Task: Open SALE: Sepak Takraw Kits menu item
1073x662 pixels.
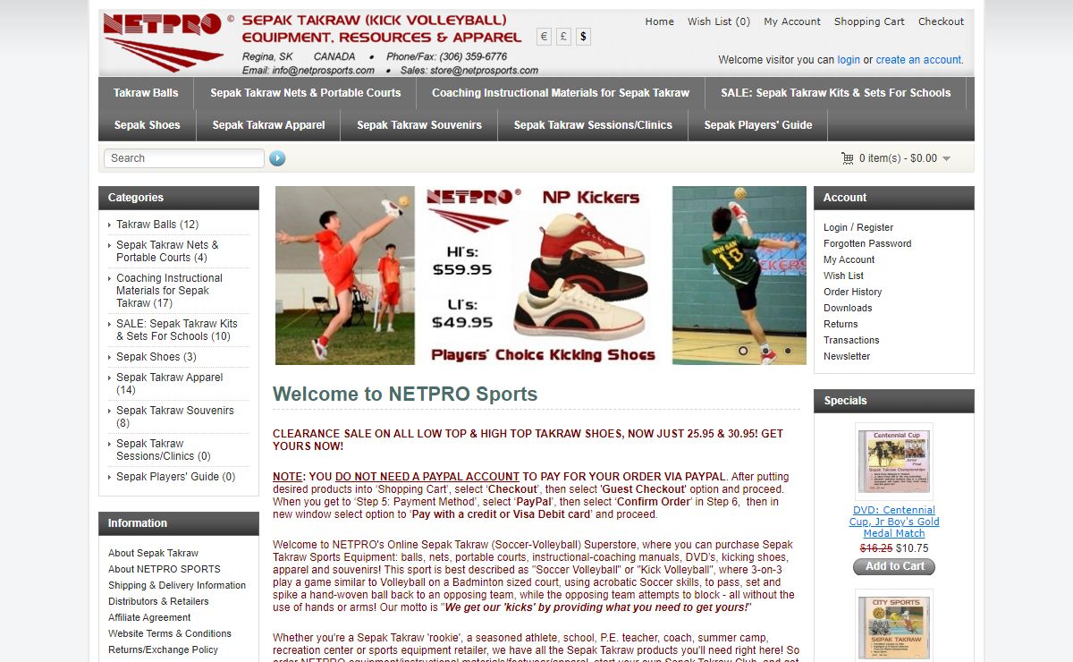Action: tap(835, 93)
